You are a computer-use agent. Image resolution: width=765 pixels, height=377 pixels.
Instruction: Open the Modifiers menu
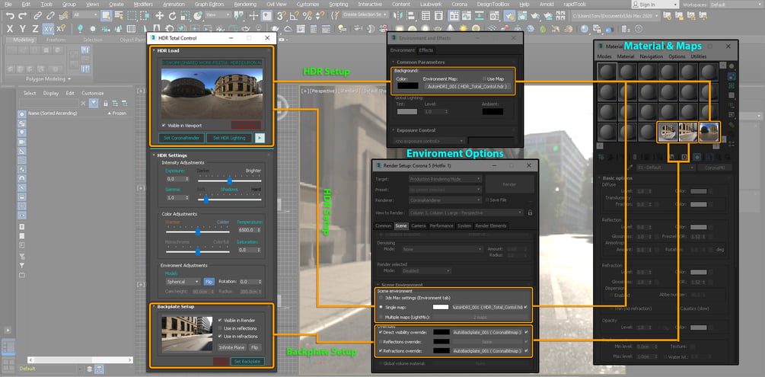(x=143, y=4)
